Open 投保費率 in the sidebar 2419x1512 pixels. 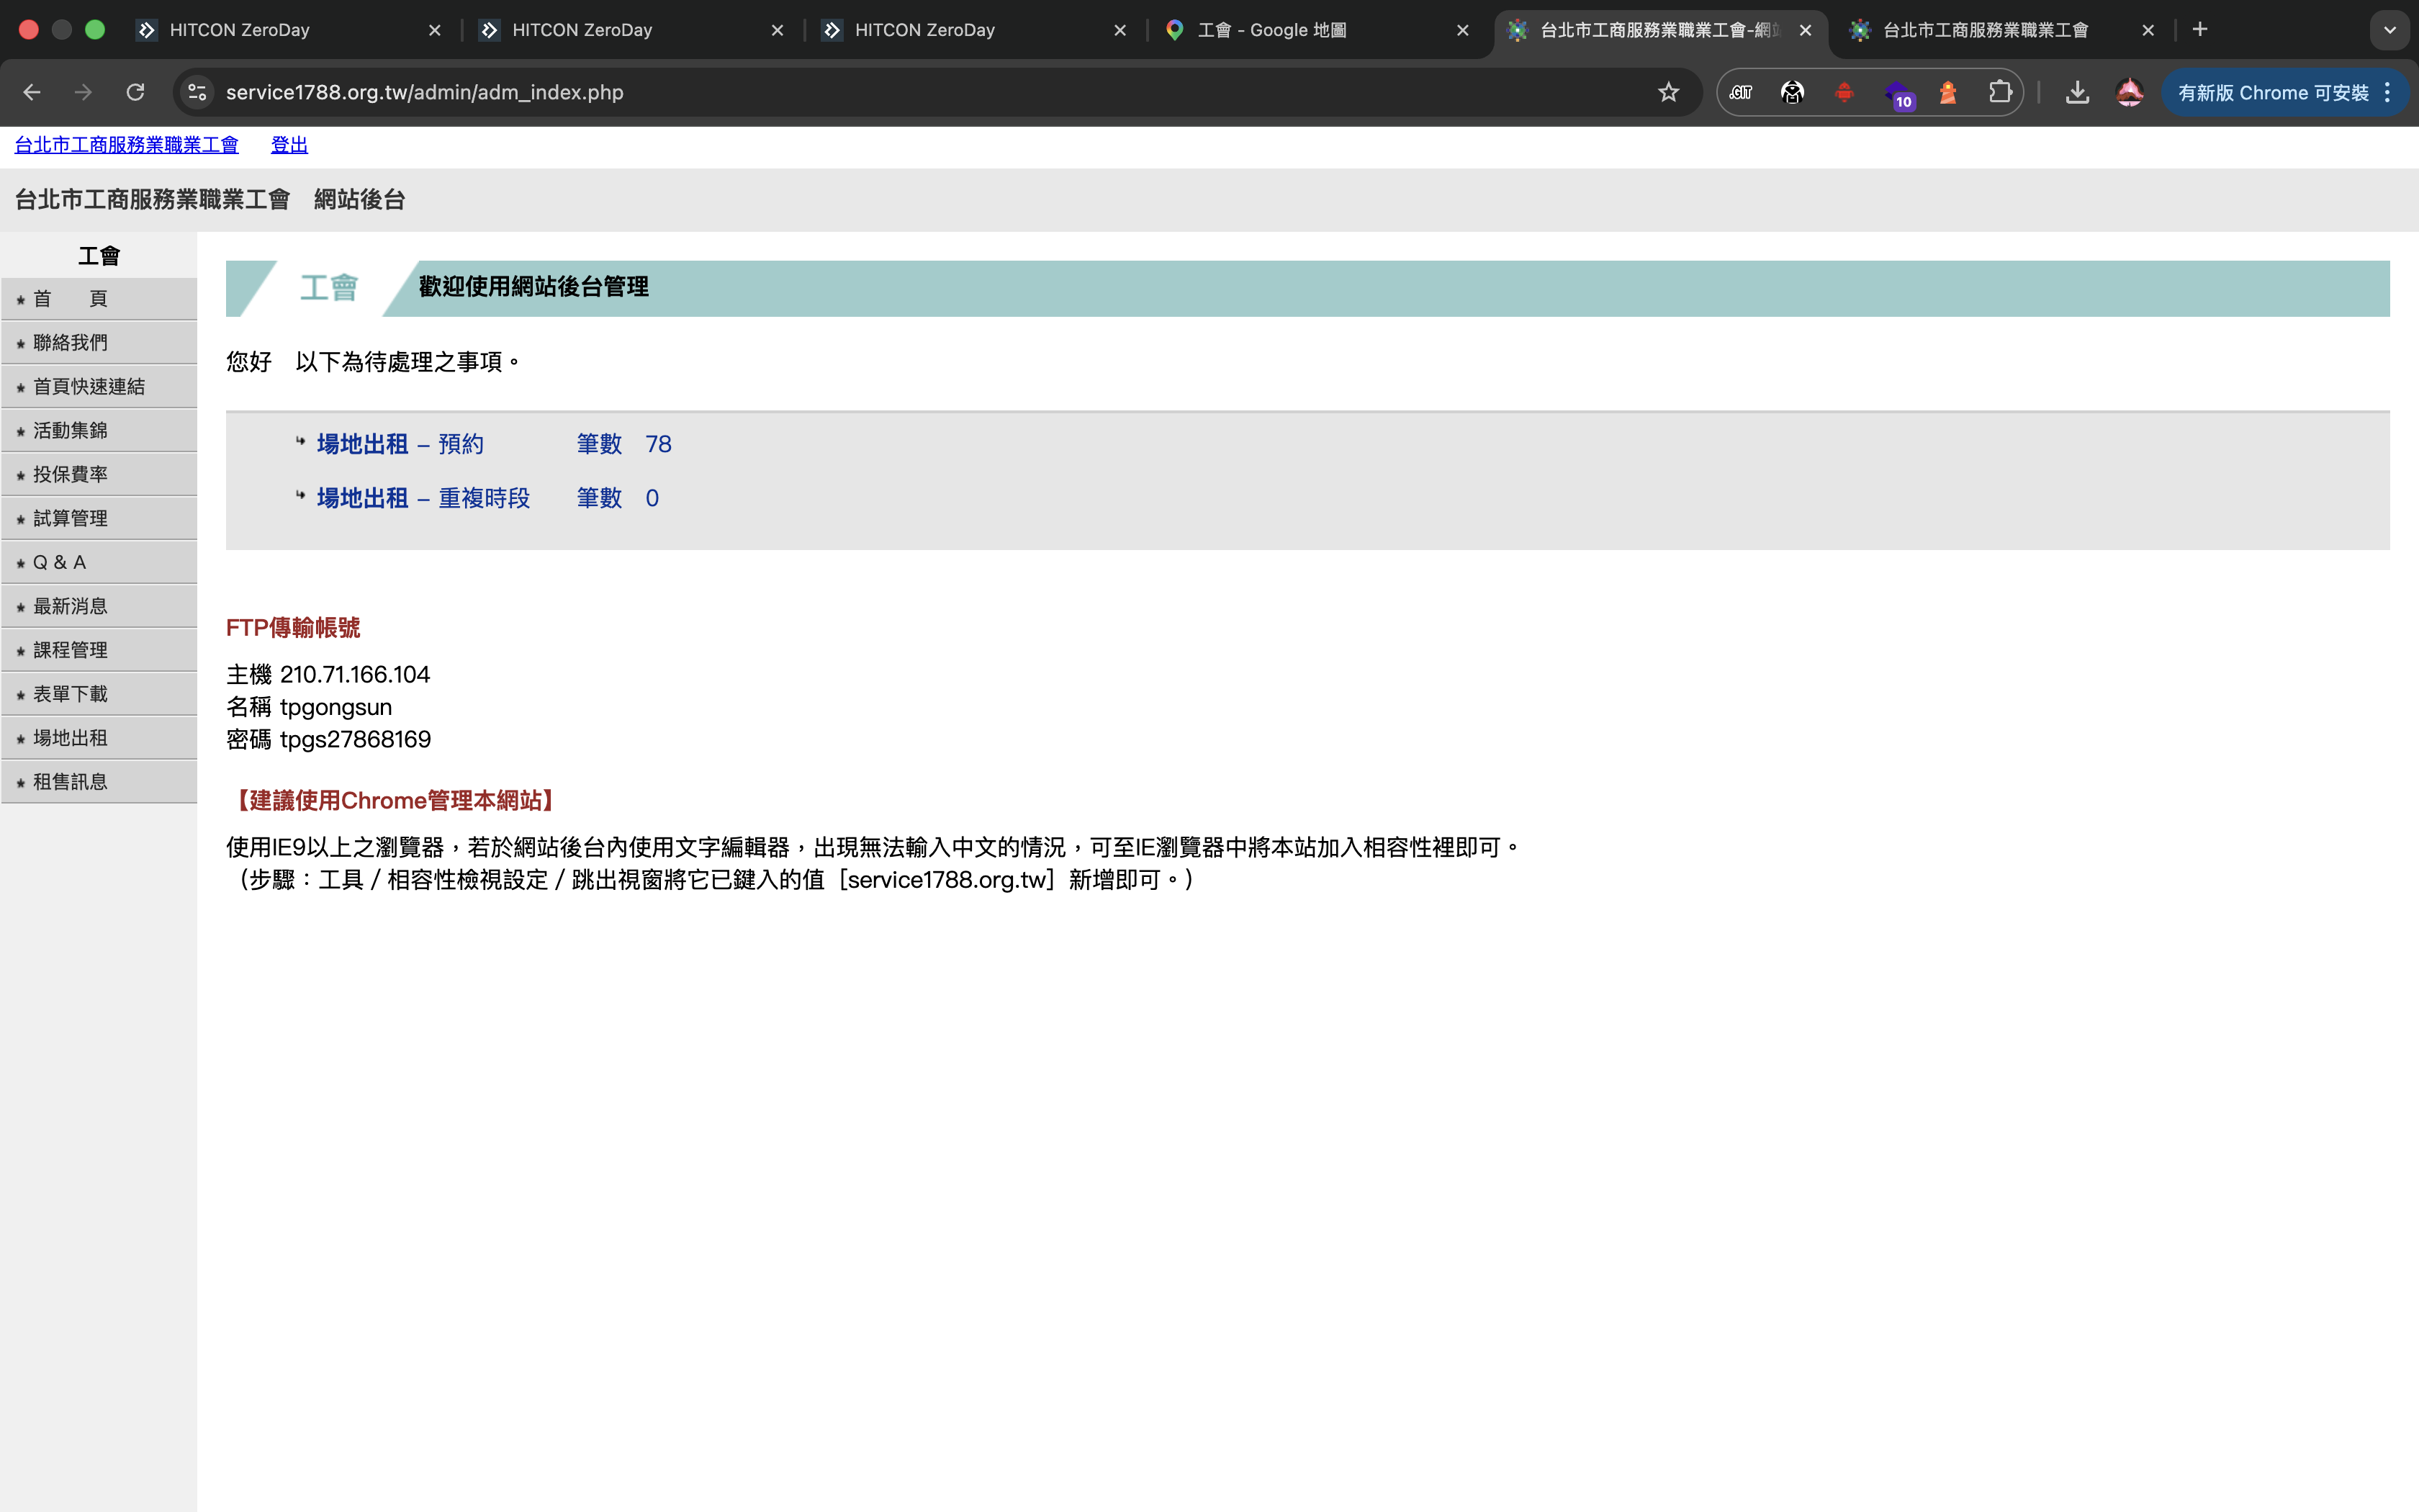(99, 475)
